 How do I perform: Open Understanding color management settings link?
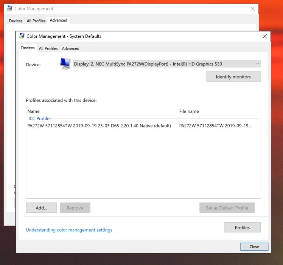click(x=69, y=230)
